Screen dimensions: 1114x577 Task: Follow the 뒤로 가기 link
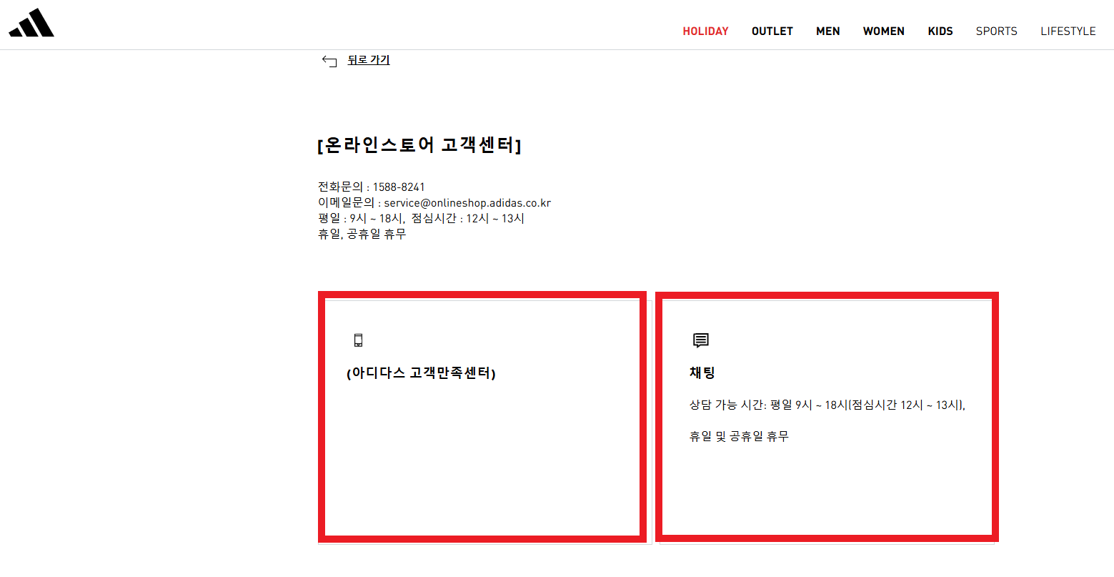[369, 60]
